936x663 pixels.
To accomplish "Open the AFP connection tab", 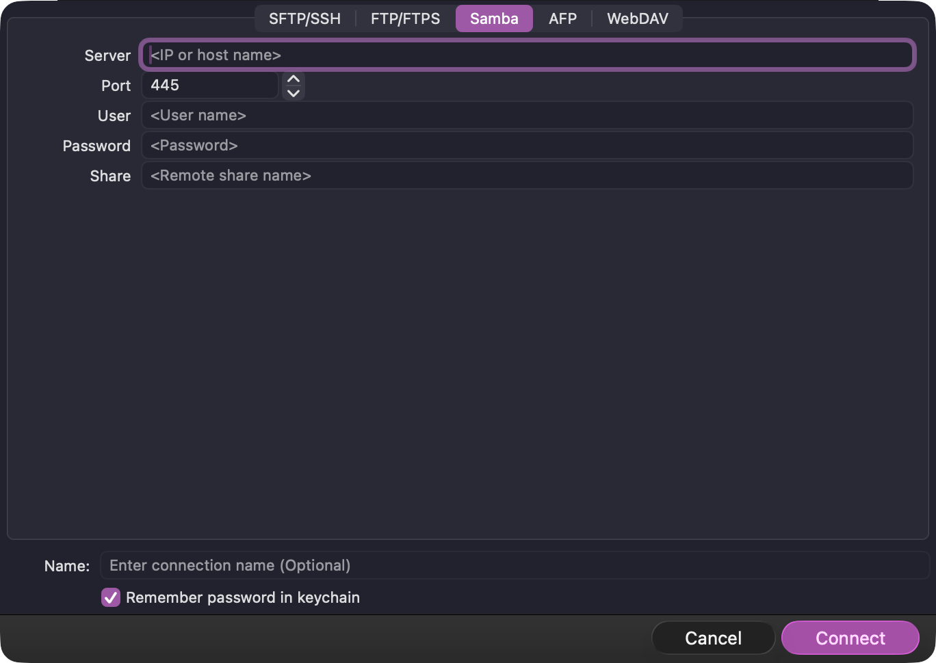I will [x=562, y=18].
